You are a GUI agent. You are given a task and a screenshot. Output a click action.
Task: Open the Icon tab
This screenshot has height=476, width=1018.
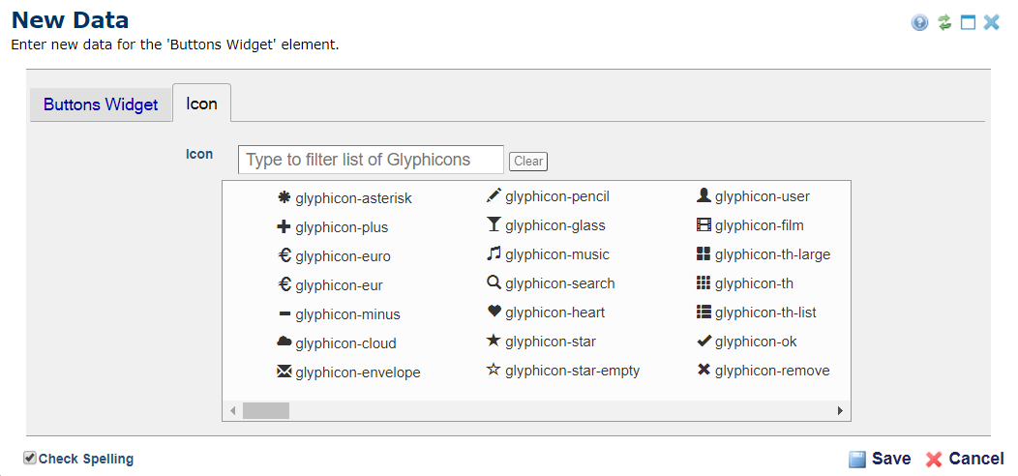[201, 104]
